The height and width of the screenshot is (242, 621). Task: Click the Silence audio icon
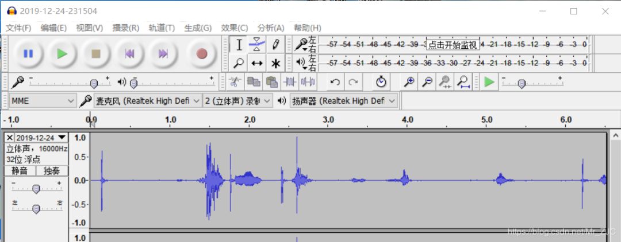click(308, 82)
